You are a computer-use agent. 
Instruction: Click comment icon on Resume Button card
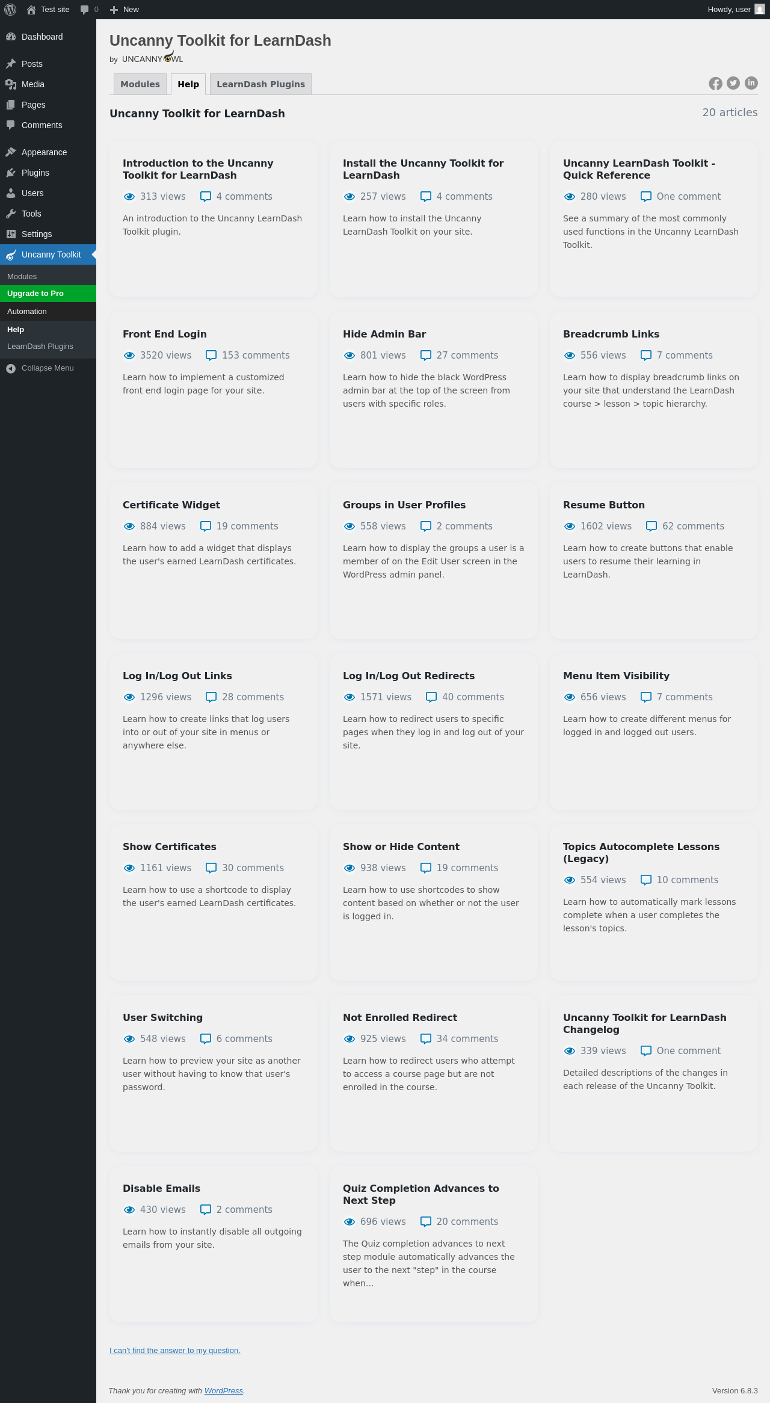coord(651,526)
